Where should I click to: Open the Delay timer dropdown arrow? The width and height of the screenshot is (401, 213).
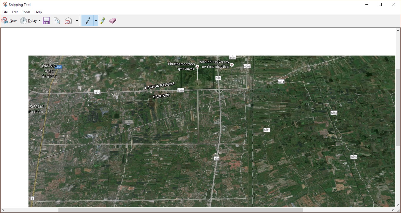39,21
